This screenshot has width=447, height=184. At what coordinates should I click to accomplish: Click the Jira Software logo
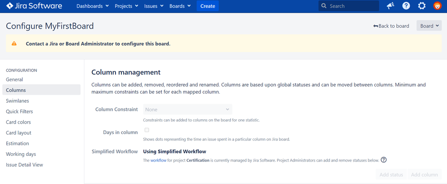point(34,6)
